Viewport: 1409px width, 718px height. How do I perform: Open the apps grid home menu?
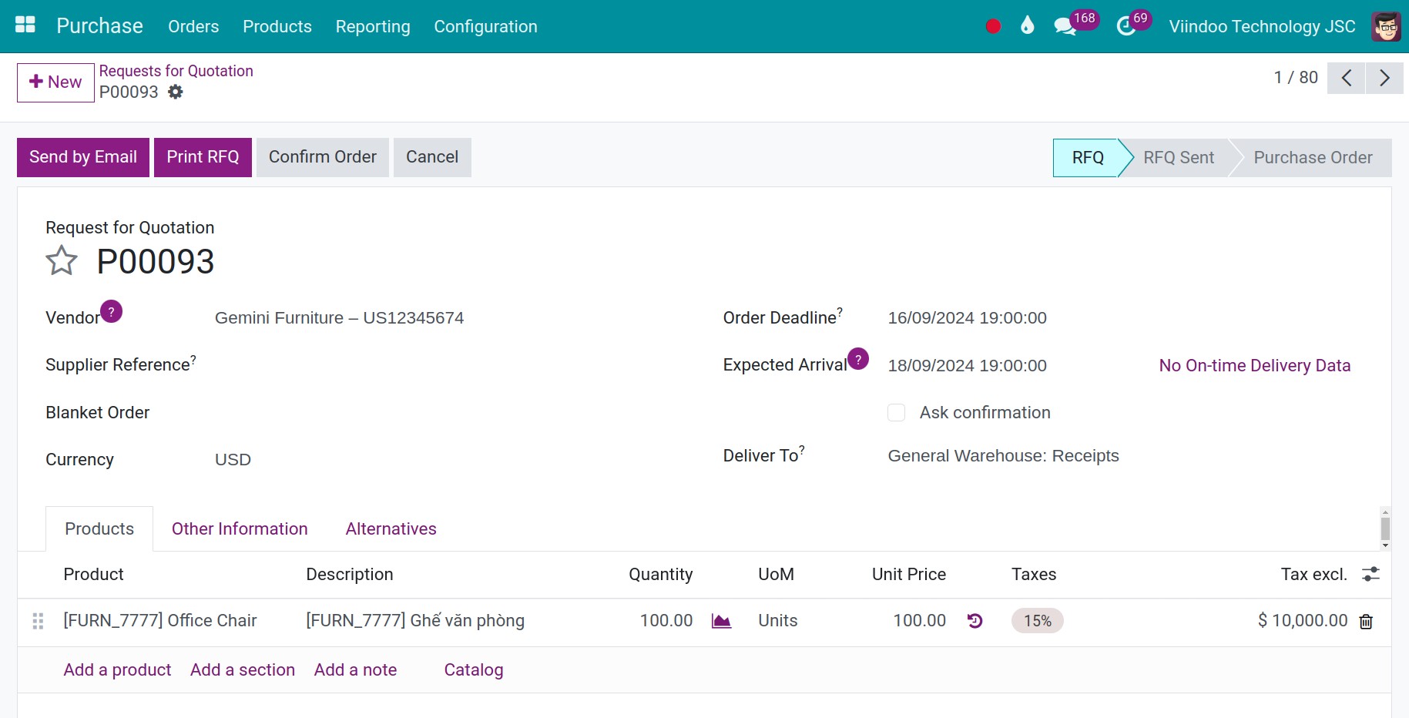pyautogui.click(x=25, y=25)
